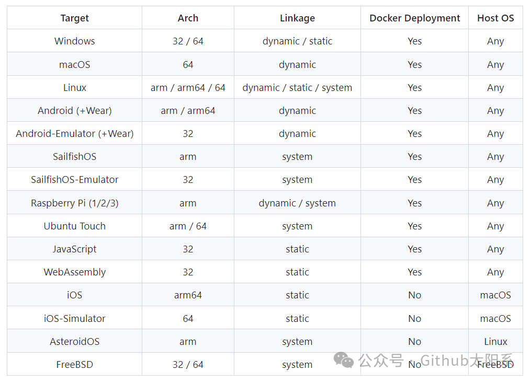
Task: Click the Android-Emulator (+Wear) cell
Action: [x=75, y=134]
